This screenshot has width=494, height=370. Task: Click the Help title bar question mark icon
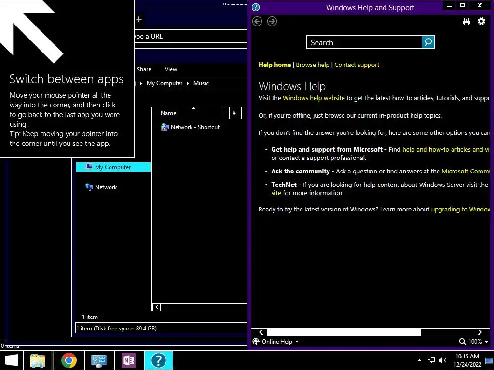(x=256, y=7)
